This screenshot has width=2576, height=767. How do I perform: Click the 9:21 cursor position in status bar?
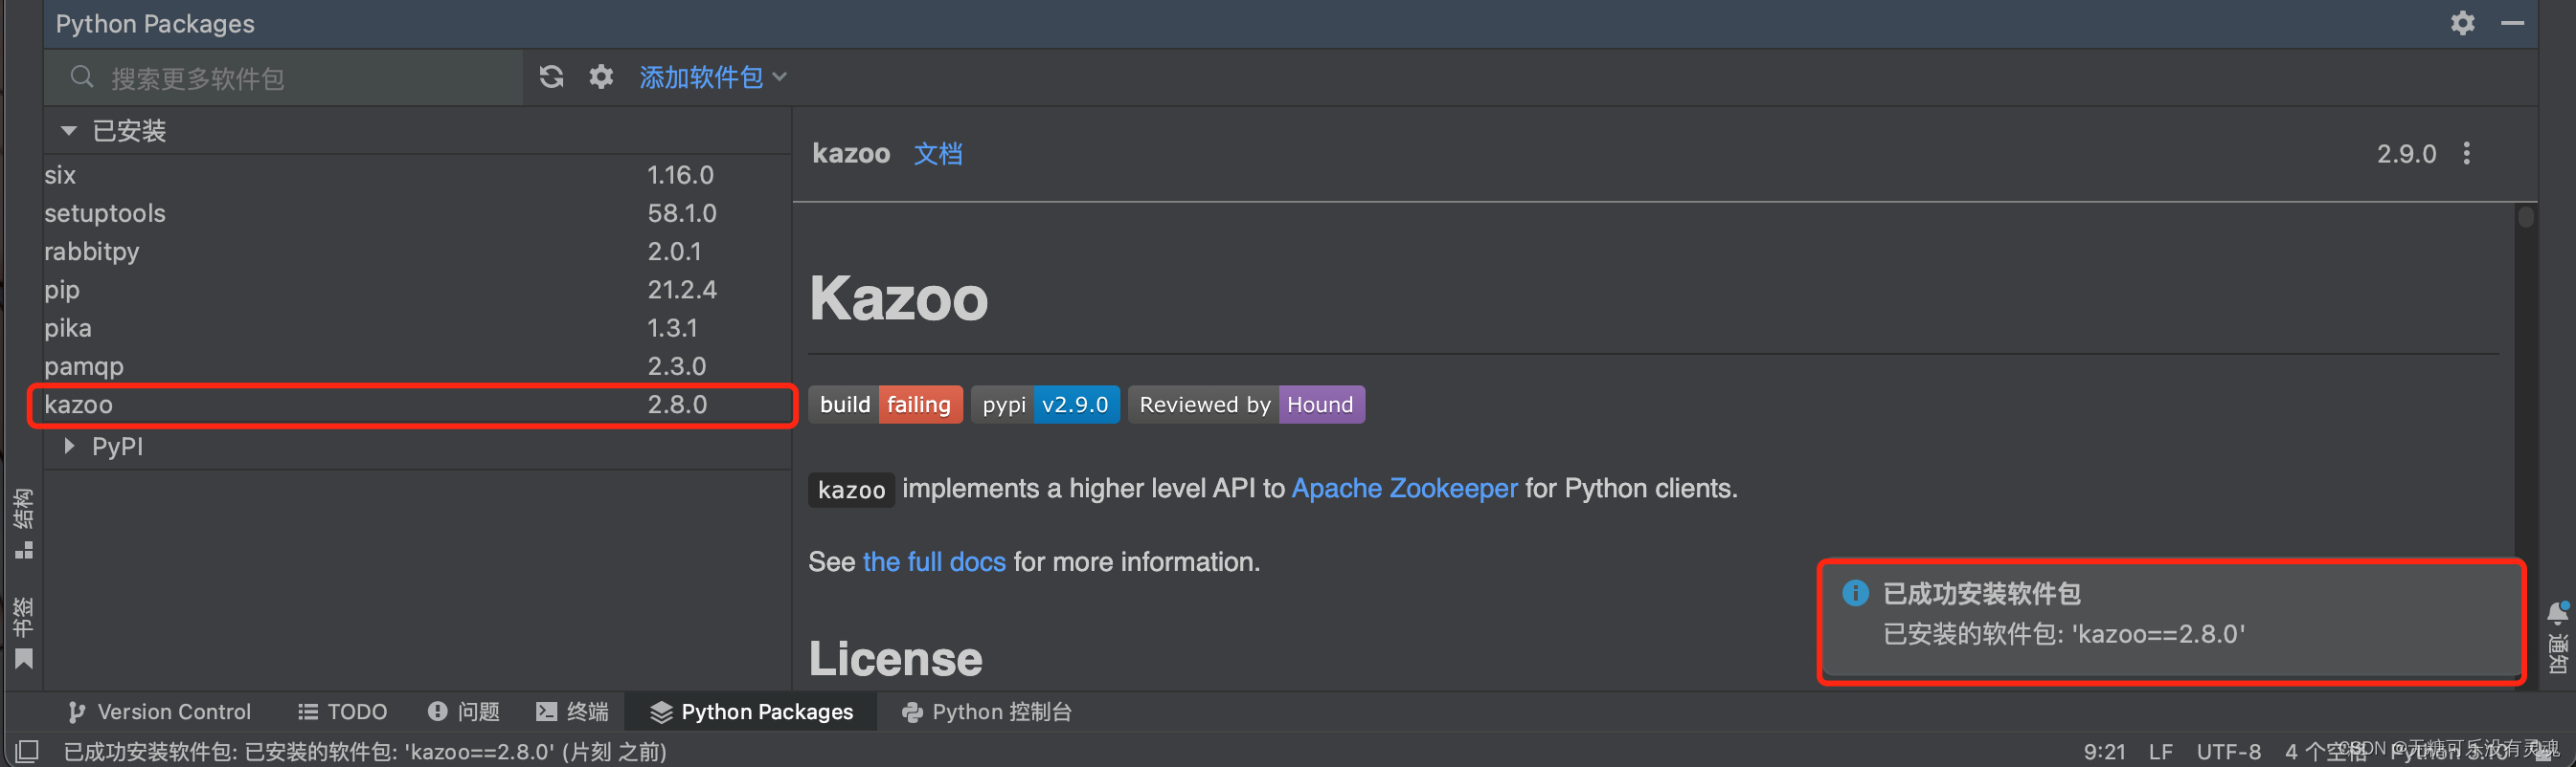coord(2104,751)
